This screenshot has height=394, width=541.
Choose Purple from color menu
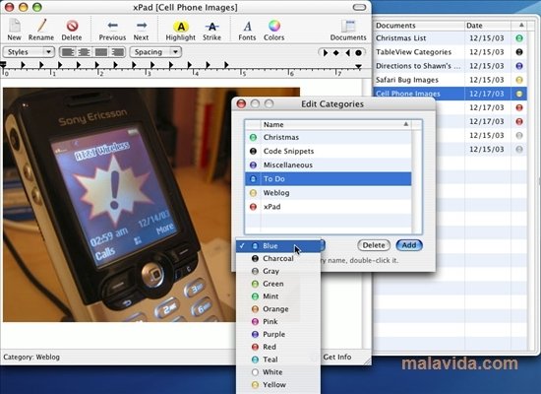pyautogui.click(x=278, y=334)
